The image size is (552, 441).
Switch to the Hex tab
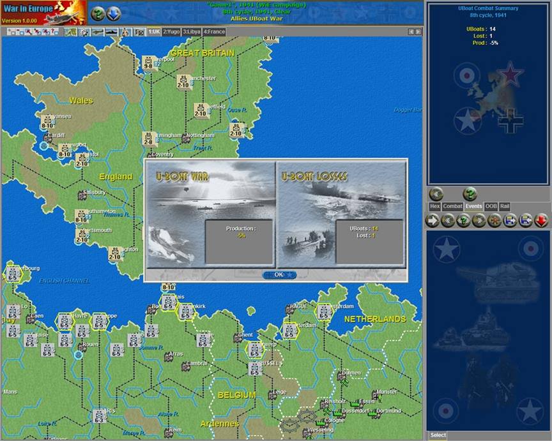point(434,206)
